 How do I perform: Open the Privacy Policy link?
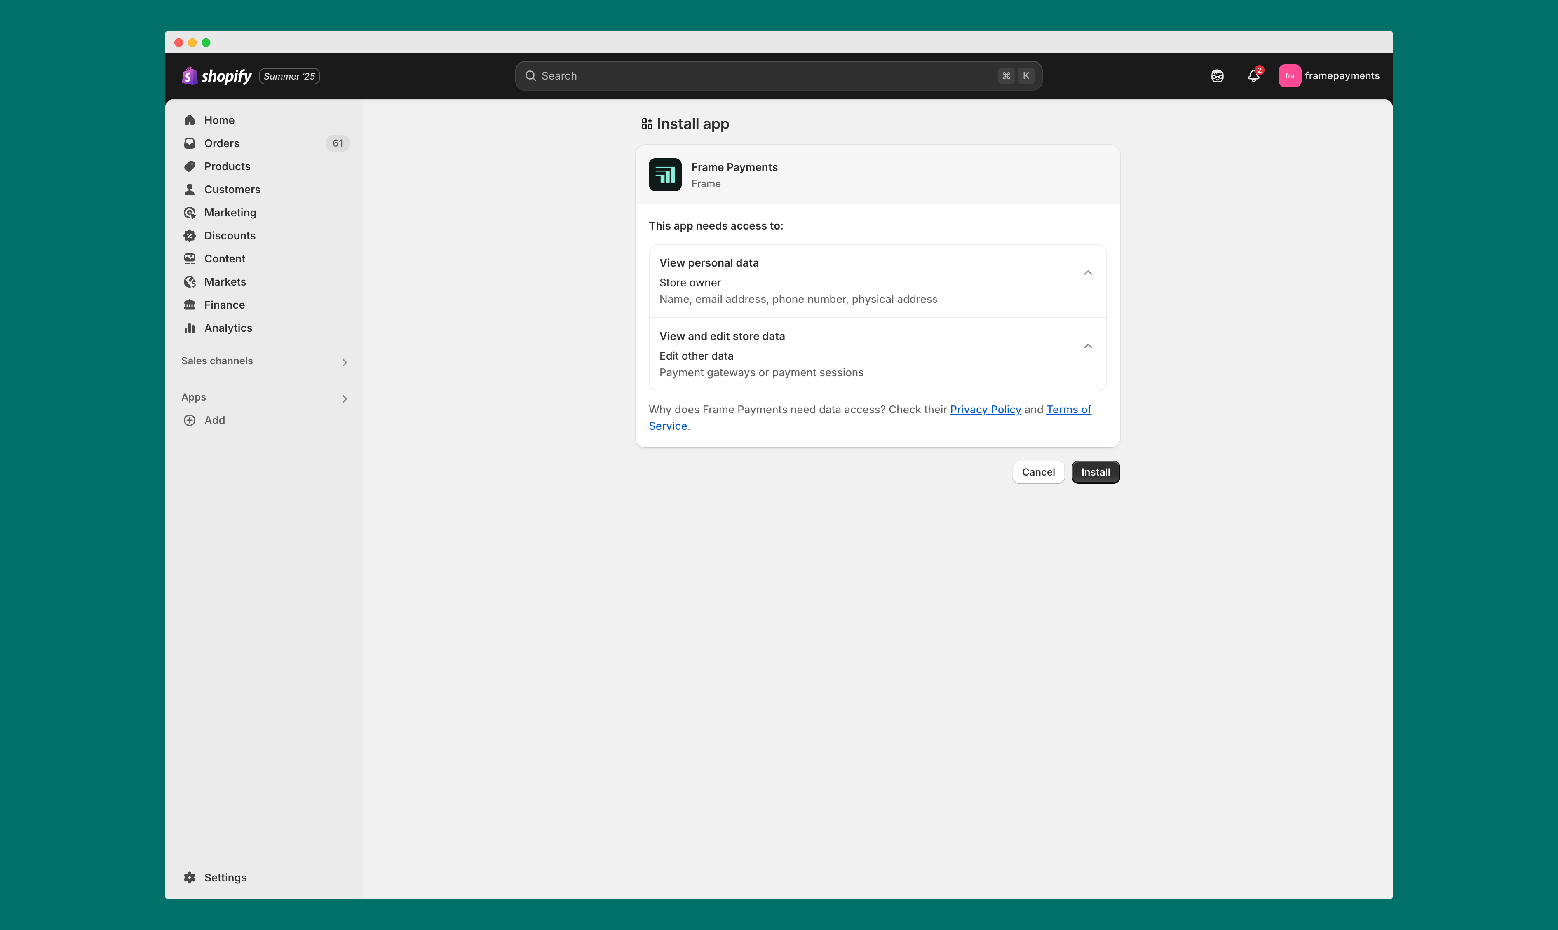[985, 409]
